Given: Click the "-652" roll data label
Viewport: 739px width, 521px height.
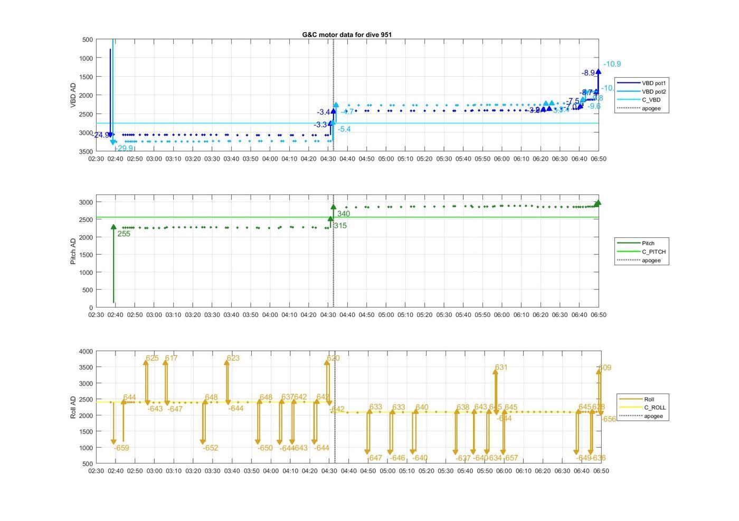Looking at the screenshot, I should click(211, 448).
